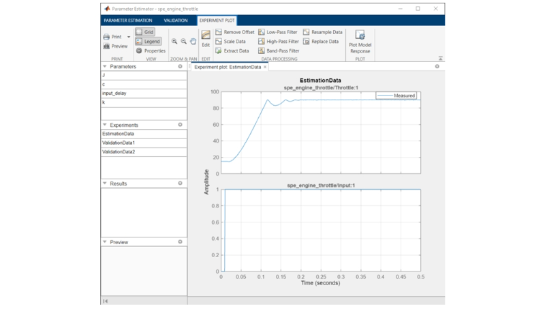Viewport: 545px width, 309px height.
Task: Apply High-Pass Filter
Action: [279, 42]
